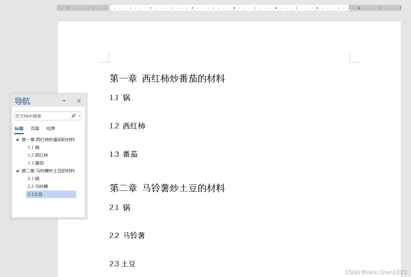411x277 pixels.
Task: Switch to the 标题 tab
Action: click(19, 129)
